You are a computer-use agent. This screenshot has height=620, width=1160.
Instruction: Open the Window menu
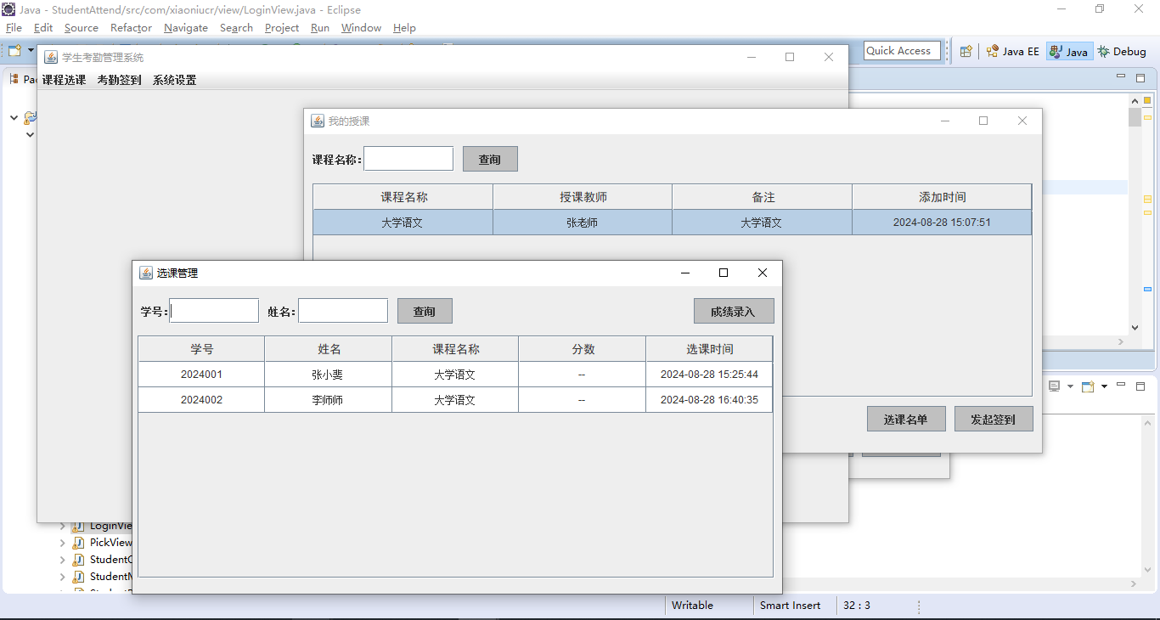pyautogui.click(x=361, y=27)
